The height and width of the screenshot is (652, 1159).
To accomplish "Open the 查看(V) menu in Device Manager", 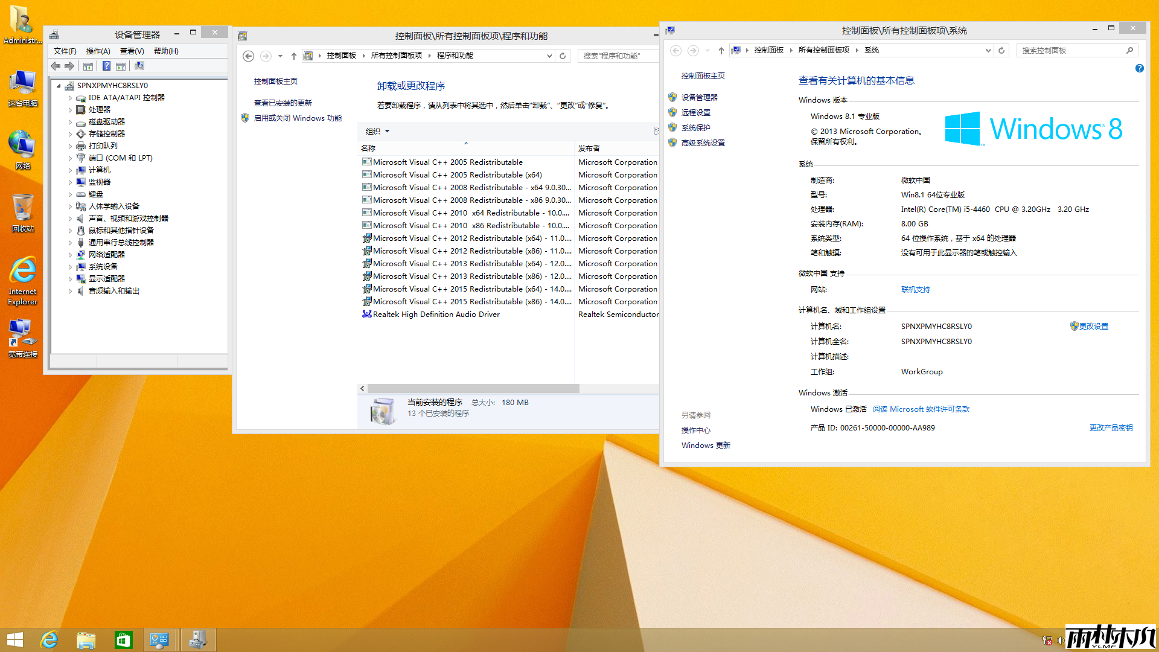I will coord(132,51).
